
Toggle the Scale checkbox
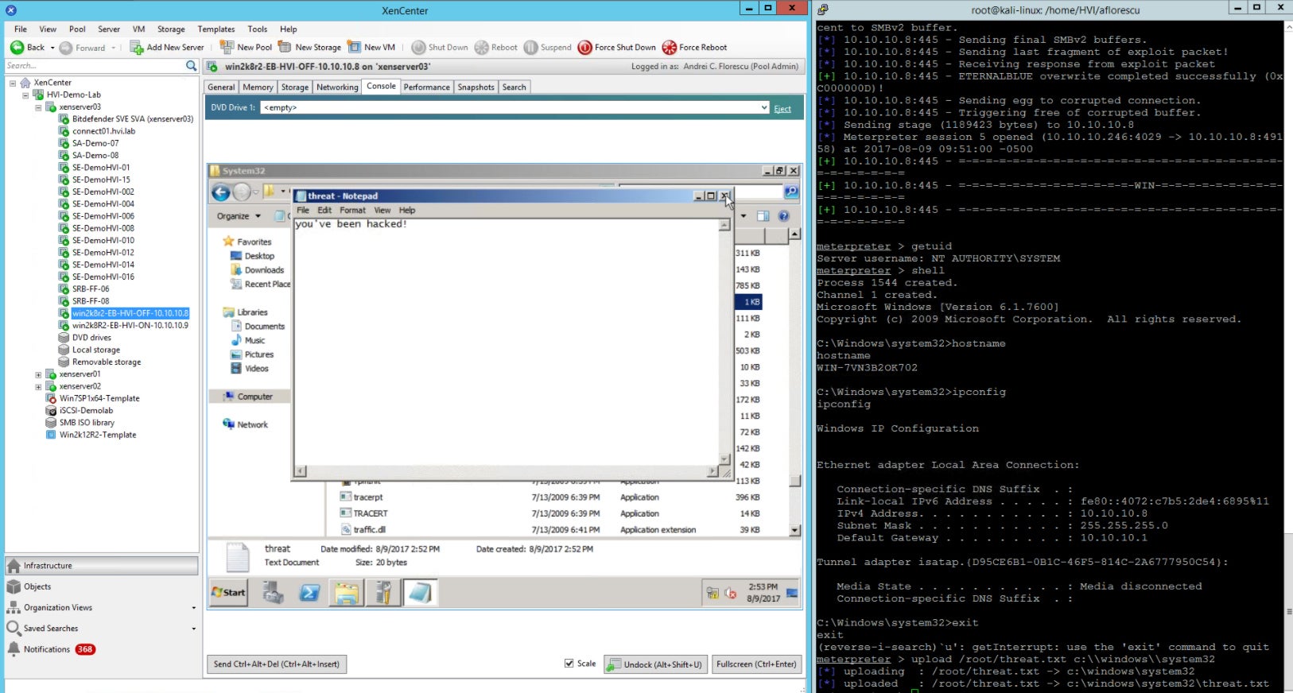tap(569, 664)
